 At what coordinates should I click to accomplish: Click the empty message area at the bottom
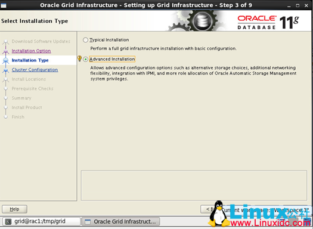coord(194,185)
